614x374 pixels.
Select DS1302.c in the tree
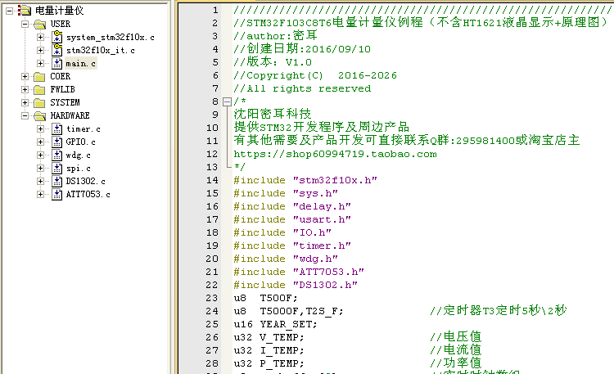[x=85, y=182]
